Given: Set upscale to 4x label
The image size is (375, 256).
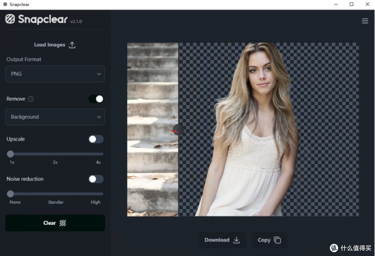Looking at the screenshot, I should click(98, 162).
